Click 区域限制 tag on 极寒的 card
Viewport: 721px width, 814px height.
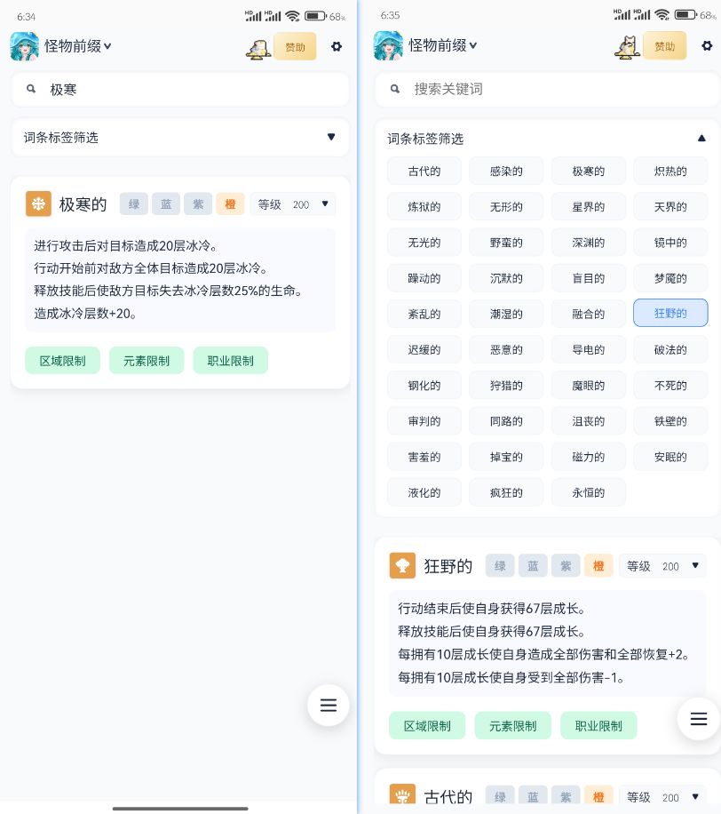click(63, 361)
